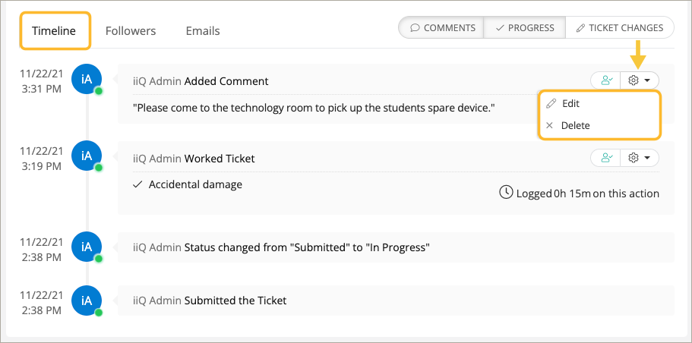Open the Emails tab
The image size is (692, 343).
pyautogui.click(x=203, y=31)
